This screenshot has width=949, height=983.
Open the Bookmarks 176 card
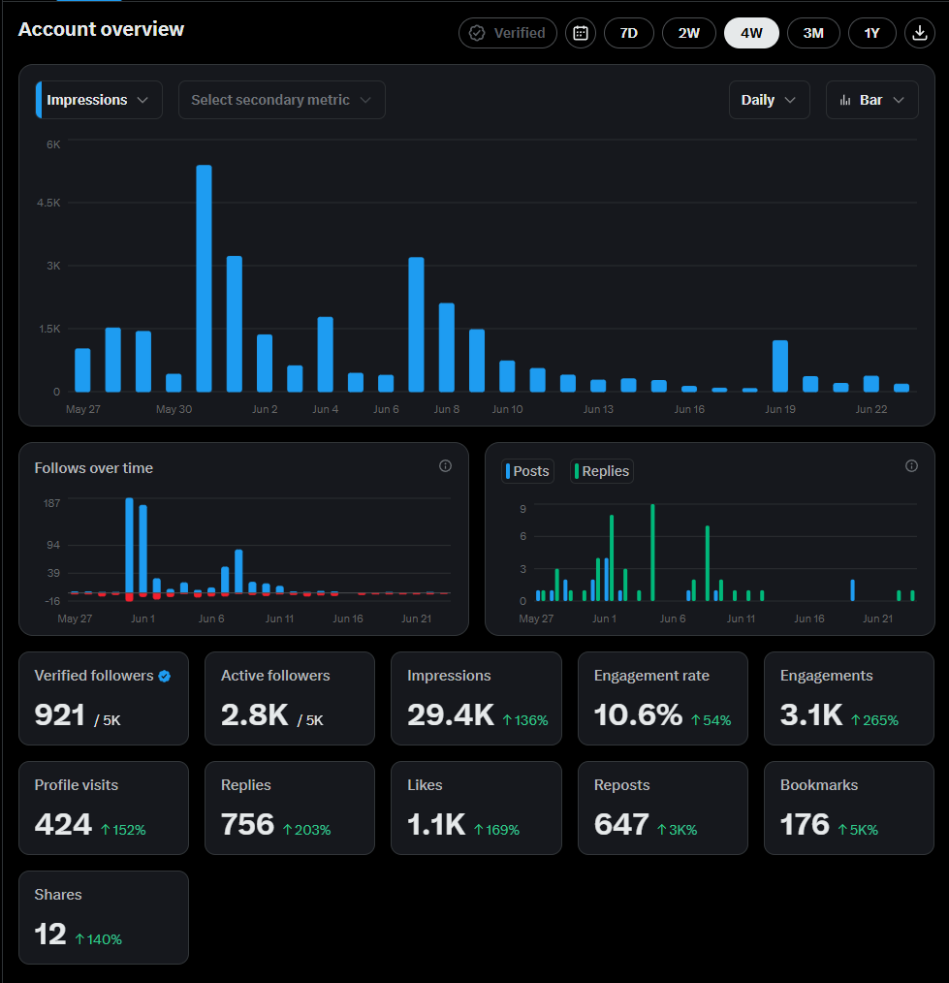pyautogui.click(x=849, y=809)
